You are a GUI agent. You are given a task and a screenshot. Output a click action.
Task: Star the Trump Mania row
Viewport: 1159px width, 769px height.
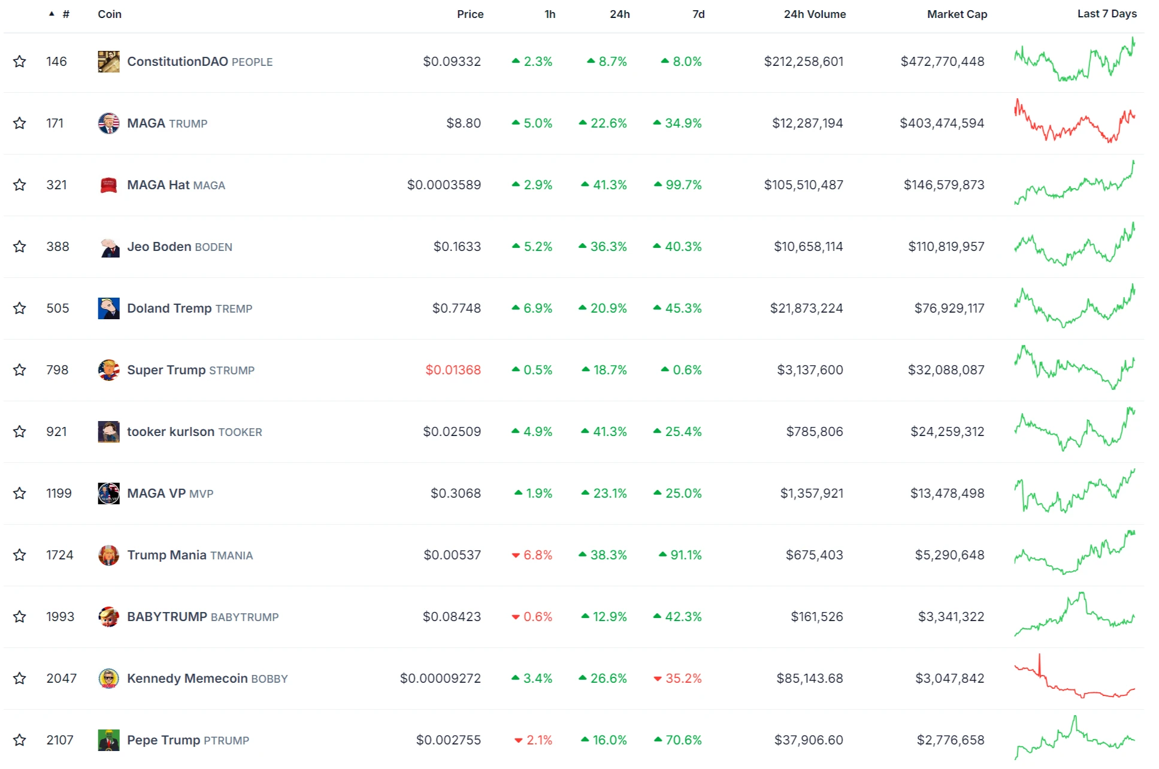click(x=20, y=555)
